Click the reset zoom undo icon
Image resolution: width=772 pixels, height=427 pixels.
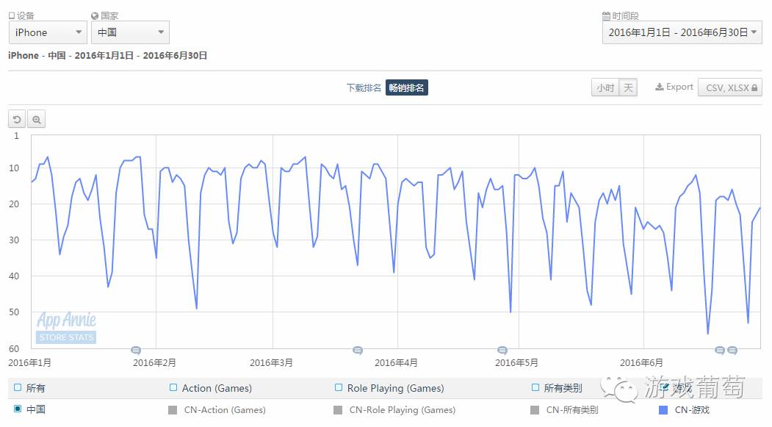coord(17,119)
